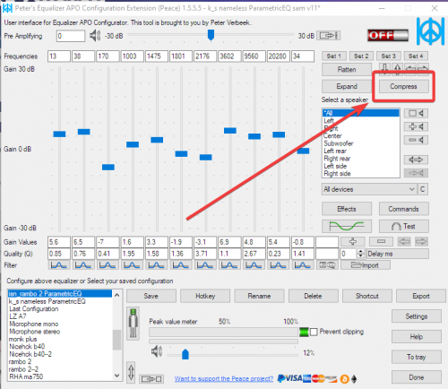
Task: Mute the volume speaker icon near 12%
Action: point(157,351)
